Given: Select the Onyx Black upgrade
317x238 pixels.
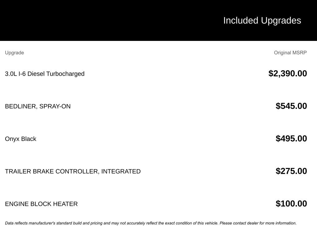Looking at the screenshot, I should (x=20, y=139).
